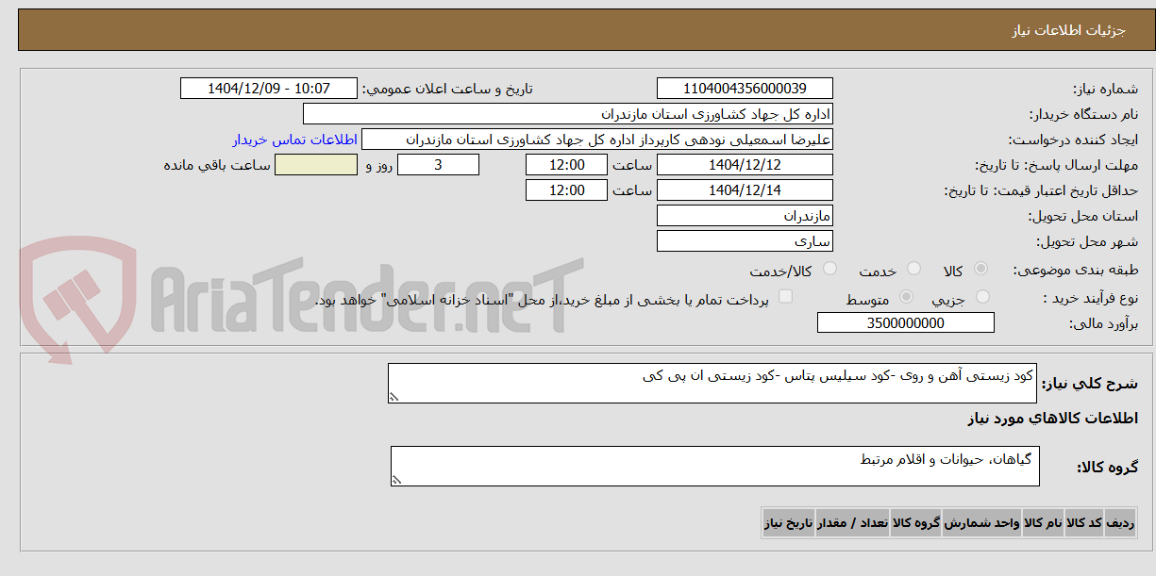Select the کالا radio button
This screenshot has width=1156, height=576.
click(981, 270)
